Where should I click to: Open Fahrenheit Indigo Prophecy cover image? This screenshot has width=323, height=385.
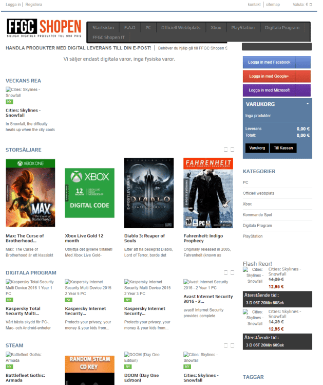tap(208, 193)
